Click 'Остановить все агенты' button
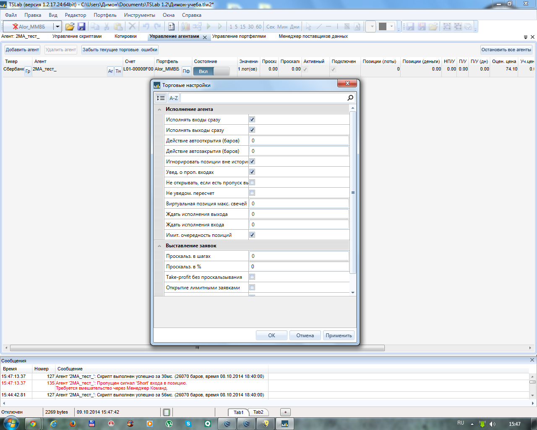Image resolution: width=537 pixels, height=430 pixels. click(506, 50)
